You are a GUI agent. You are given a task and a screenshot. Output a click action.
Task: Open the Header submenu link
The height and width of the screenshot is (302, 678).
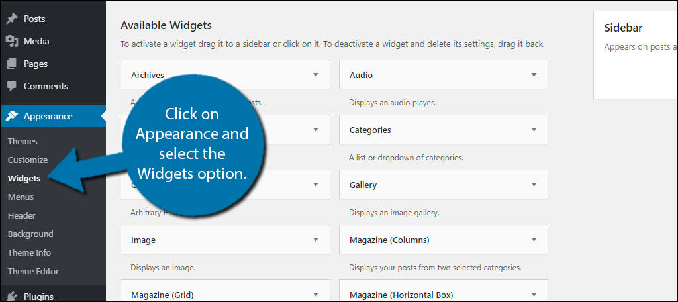tap(22, 215)
